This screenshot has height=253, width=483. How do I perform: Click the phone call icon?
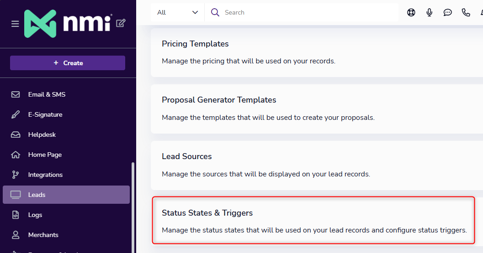coord(466,13)
